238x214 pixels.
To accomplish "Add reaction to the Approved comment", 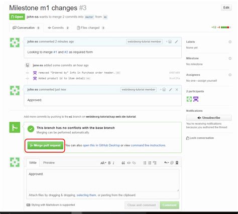I will coord(163,90).
